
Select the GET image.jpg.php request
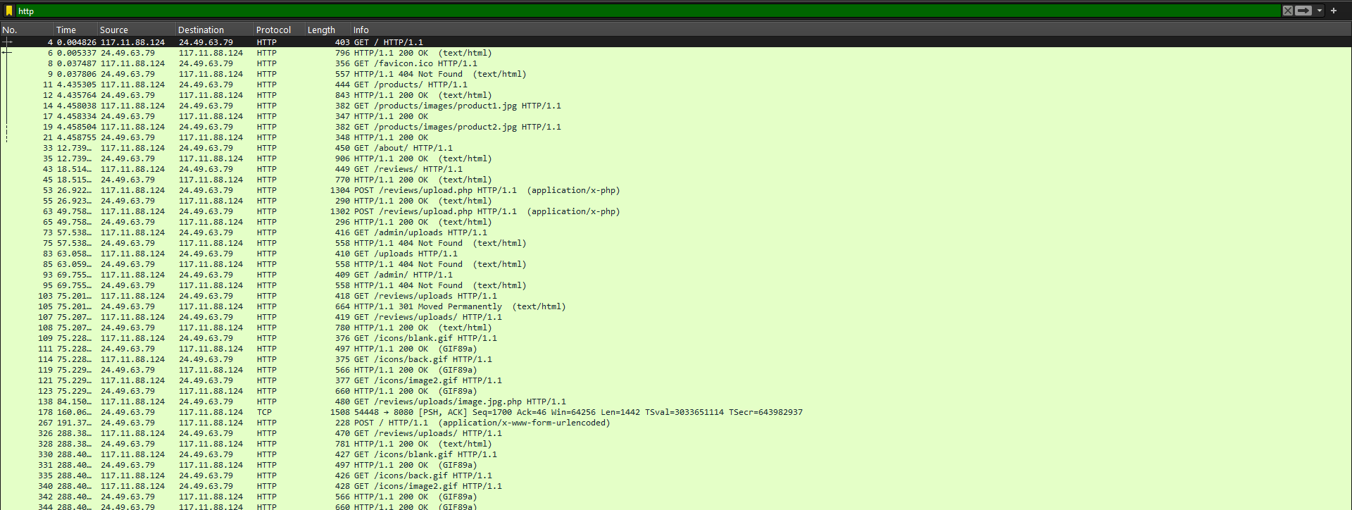[676, 402]
